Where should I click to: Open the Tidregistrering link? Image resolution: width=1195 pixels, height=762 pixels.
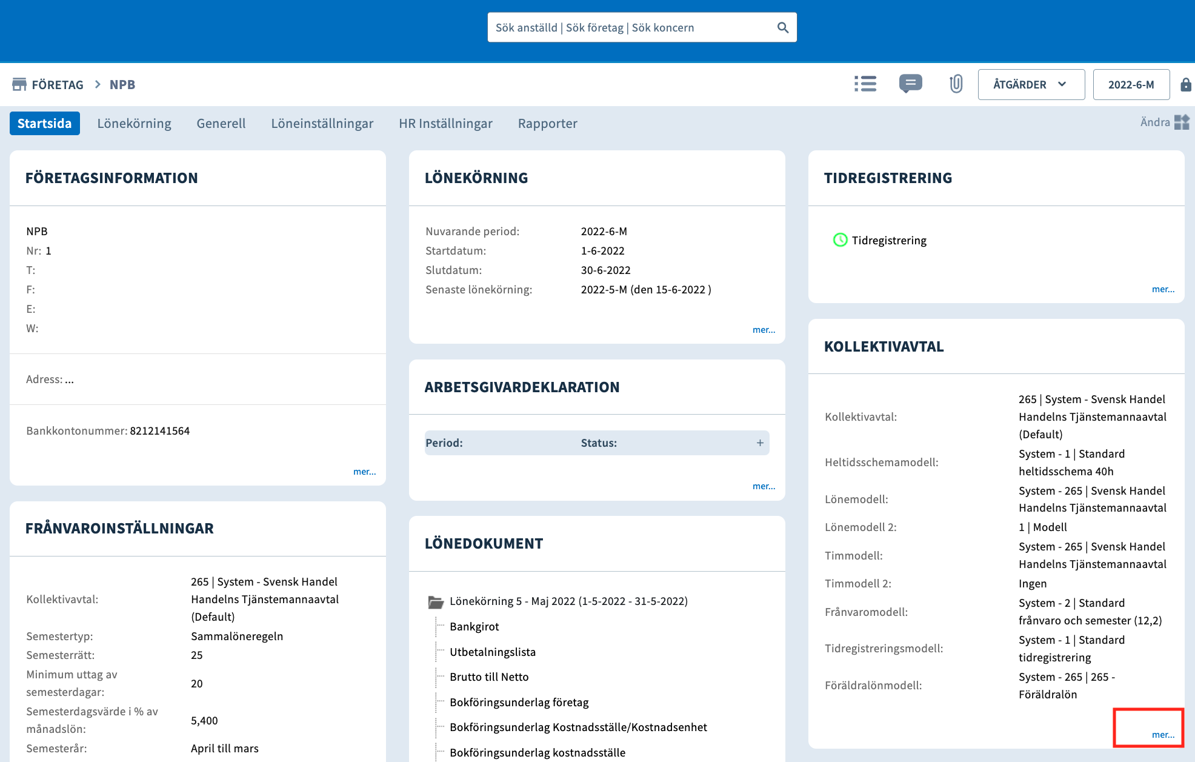(889, 240)
